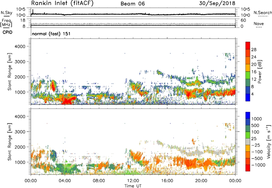Click the 'Beam 06' label
Image resolution: width=272 pixels, height=188 pixels.
(x=133, y=4)
